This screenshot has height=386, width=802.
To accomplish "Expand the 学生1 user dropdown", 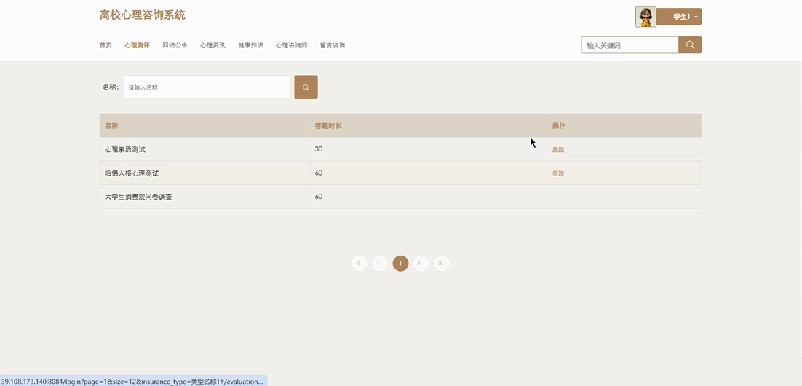I will coord(684,17).
